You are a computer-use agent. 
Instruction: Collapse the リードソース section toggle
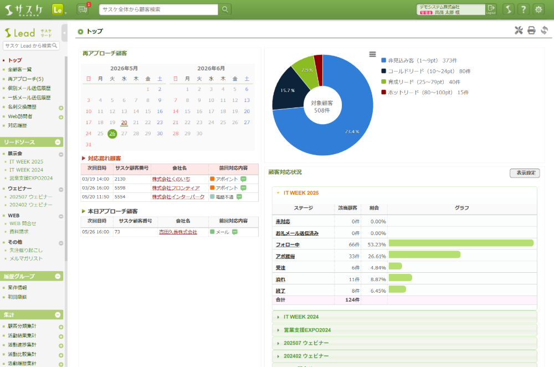pos(58,142)
